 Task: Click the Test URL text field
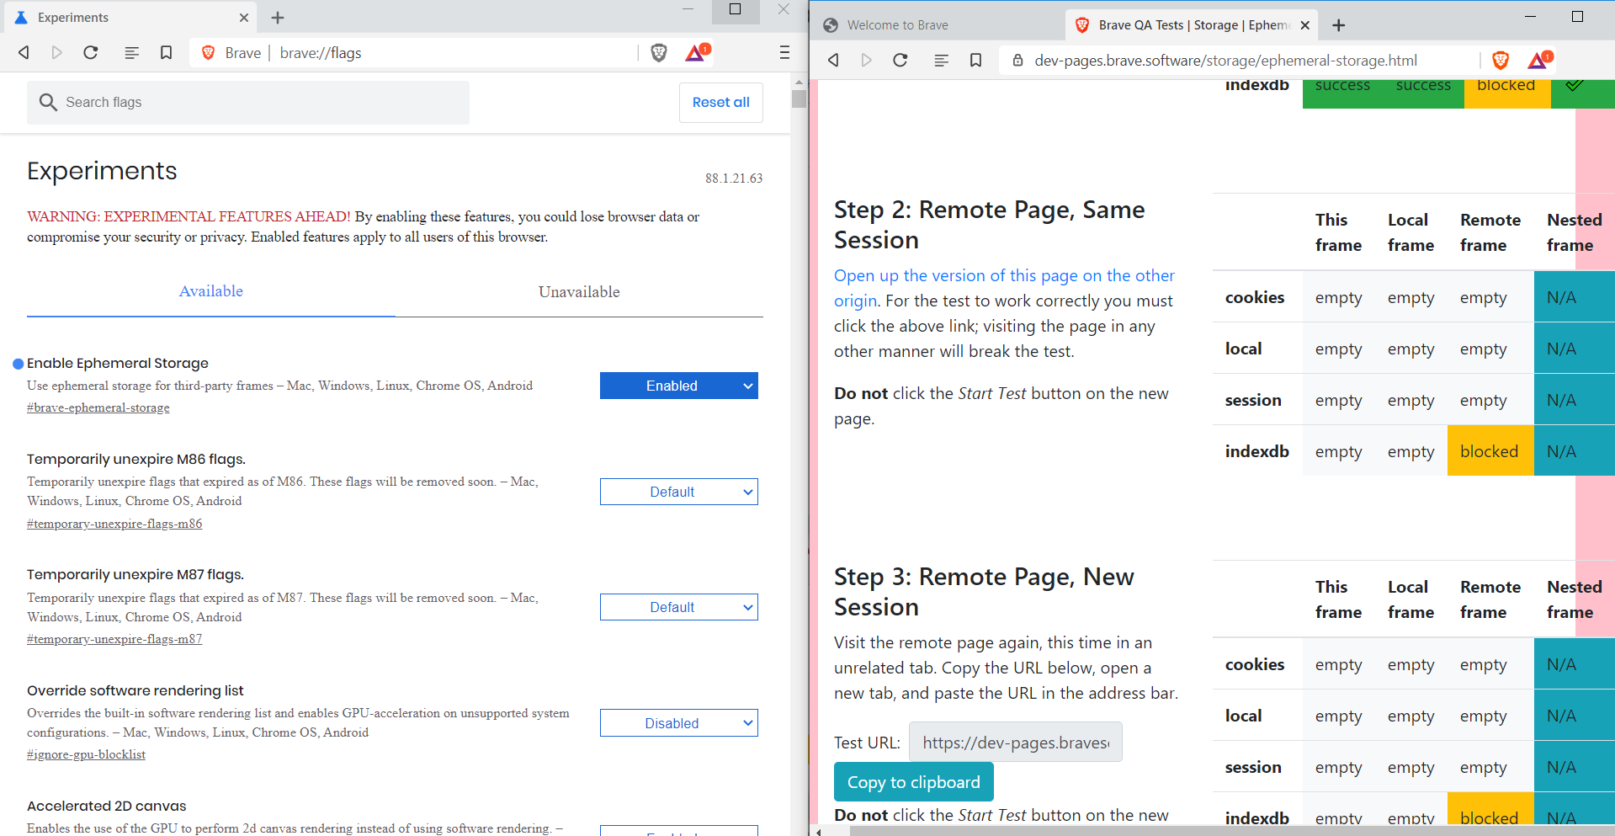(1015, 742)
